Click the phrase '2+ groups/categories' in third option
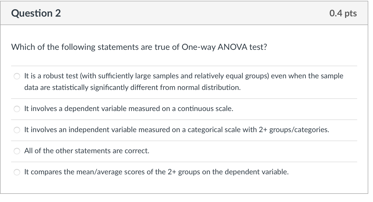Viewport: 373px width, 202px height. pos(299,130)
